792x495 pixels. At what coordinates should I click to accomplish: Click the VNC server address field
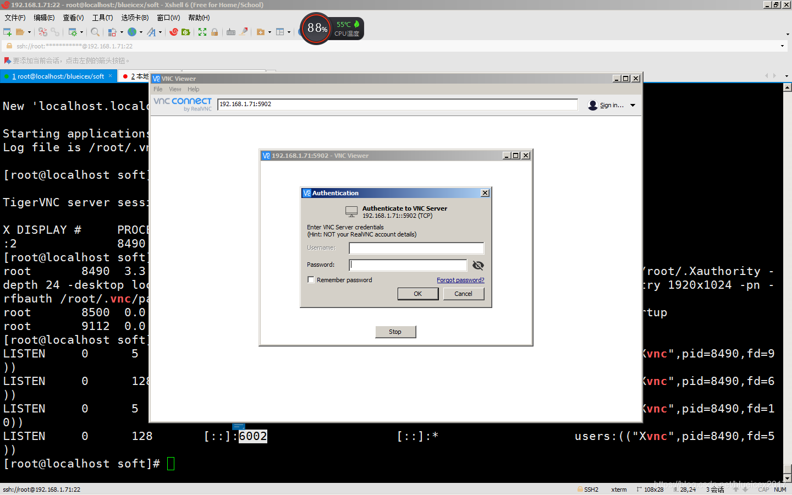coord(398,105)
